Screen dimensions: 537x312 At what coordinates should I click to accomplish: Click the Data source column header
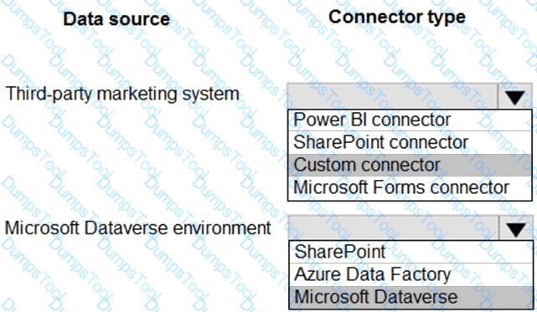(x=116, y=18)
